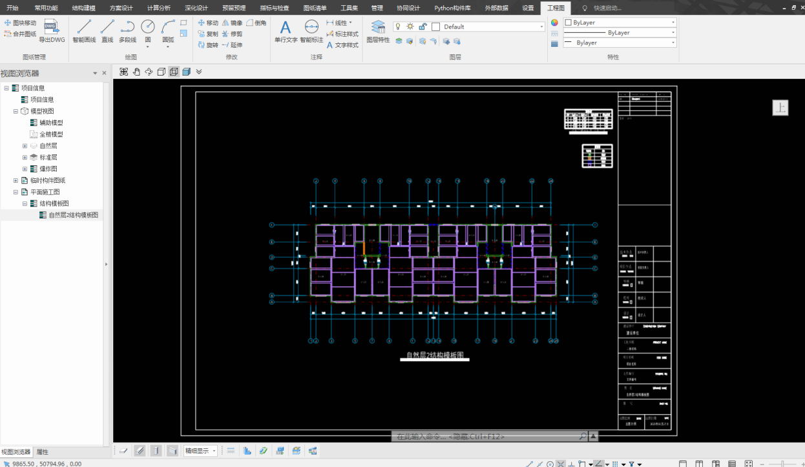Image resolution: width=805 pixels, height=467 pixels.
Task: Expand the 自然层 tree node
Action: coord(25,146)
